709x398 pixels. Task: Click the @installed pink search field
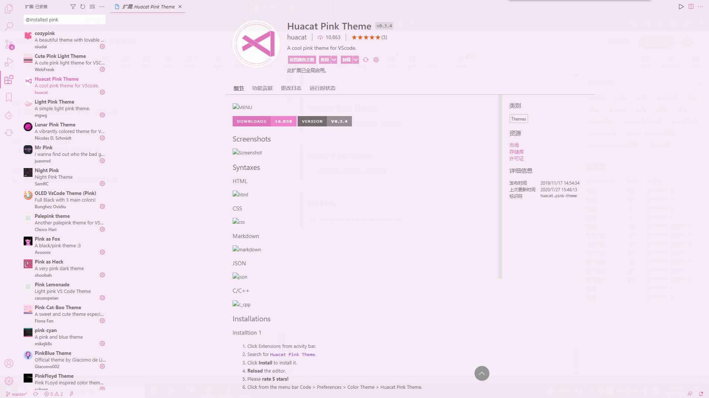(x=65, y=20)
